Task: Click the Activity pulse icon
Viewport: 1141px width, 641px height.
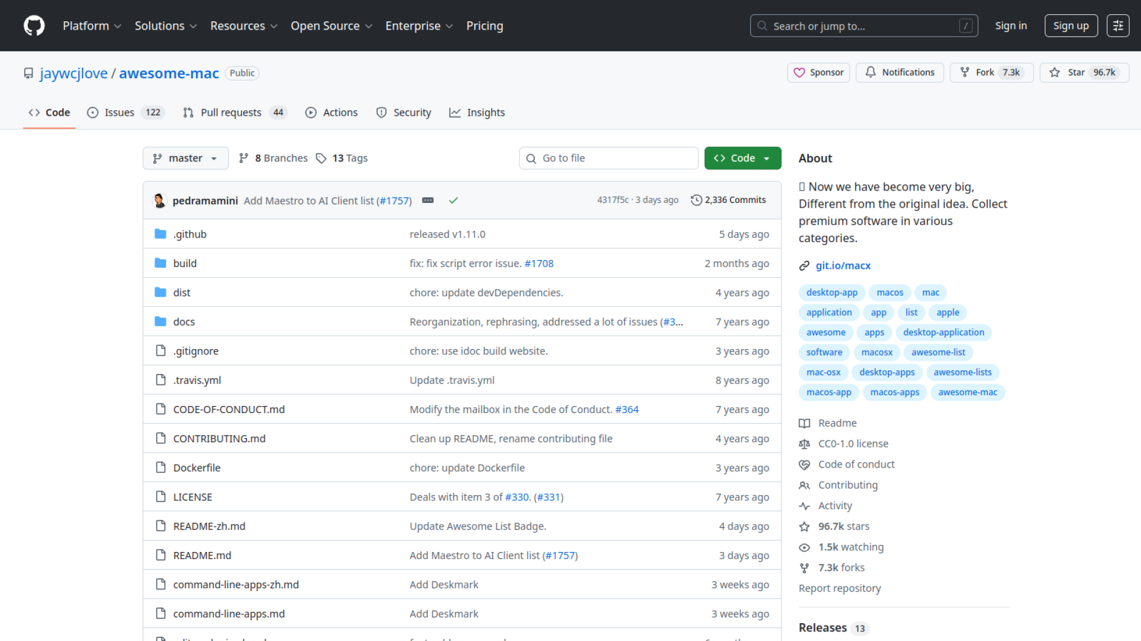Action: click(804, 506)
